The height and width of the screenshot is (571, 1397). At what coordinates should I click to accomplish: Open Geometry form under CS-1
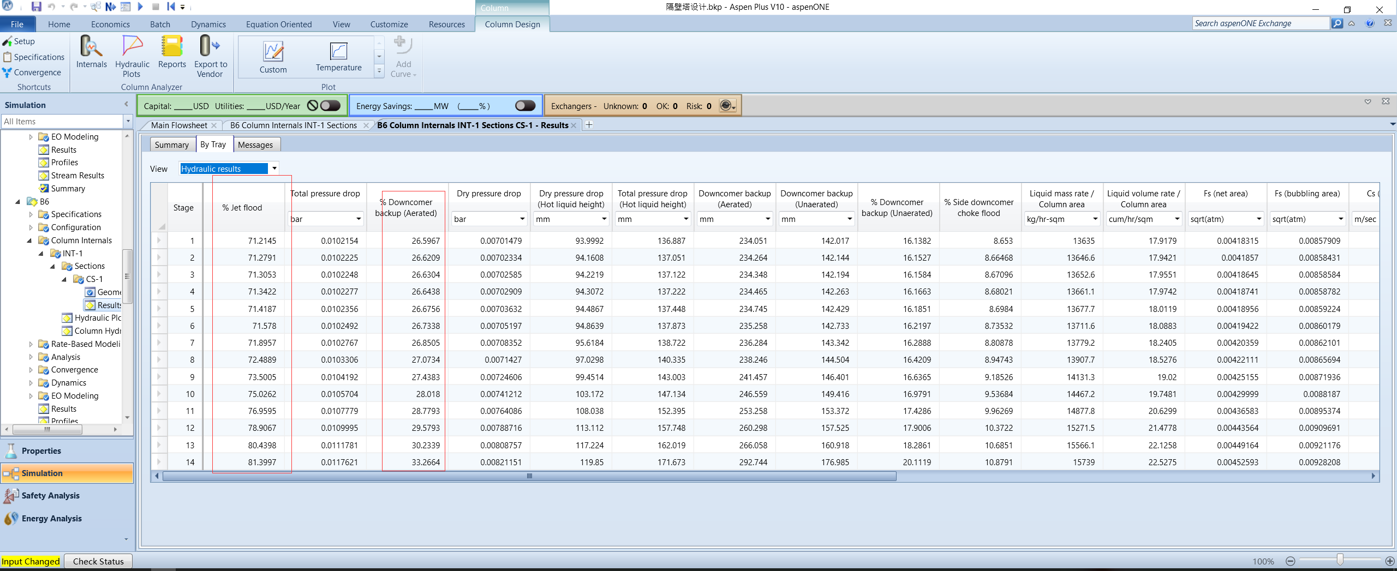click(x=104, y=292)
